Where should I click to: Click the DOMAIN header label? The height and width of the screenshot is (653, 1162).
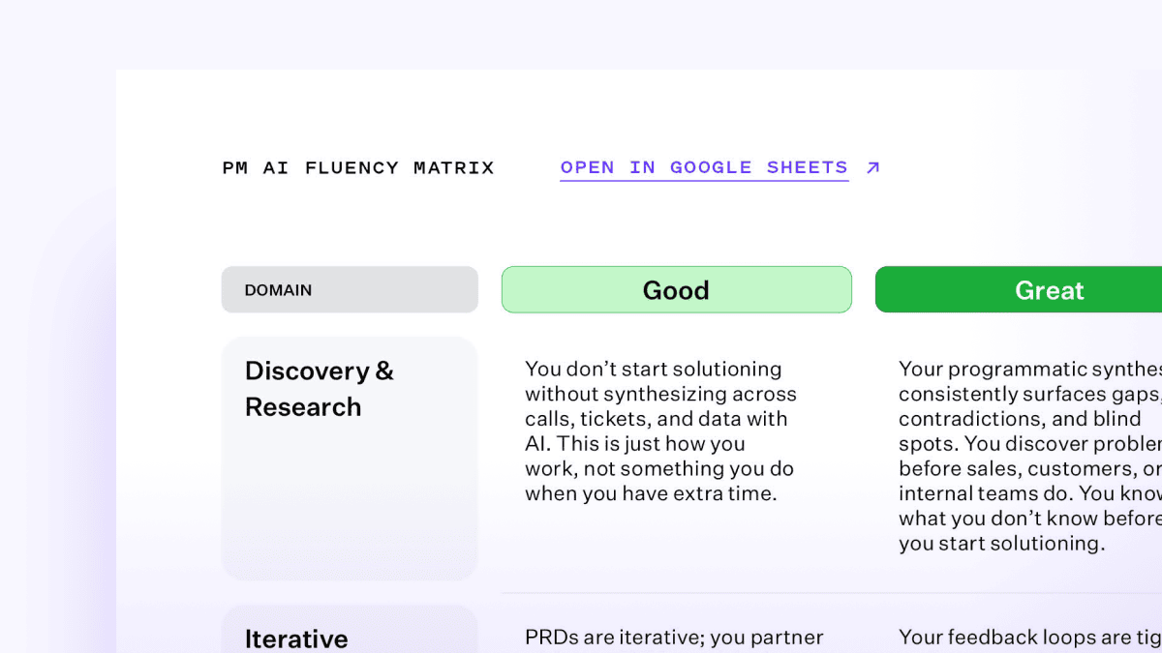pos(278,289)
